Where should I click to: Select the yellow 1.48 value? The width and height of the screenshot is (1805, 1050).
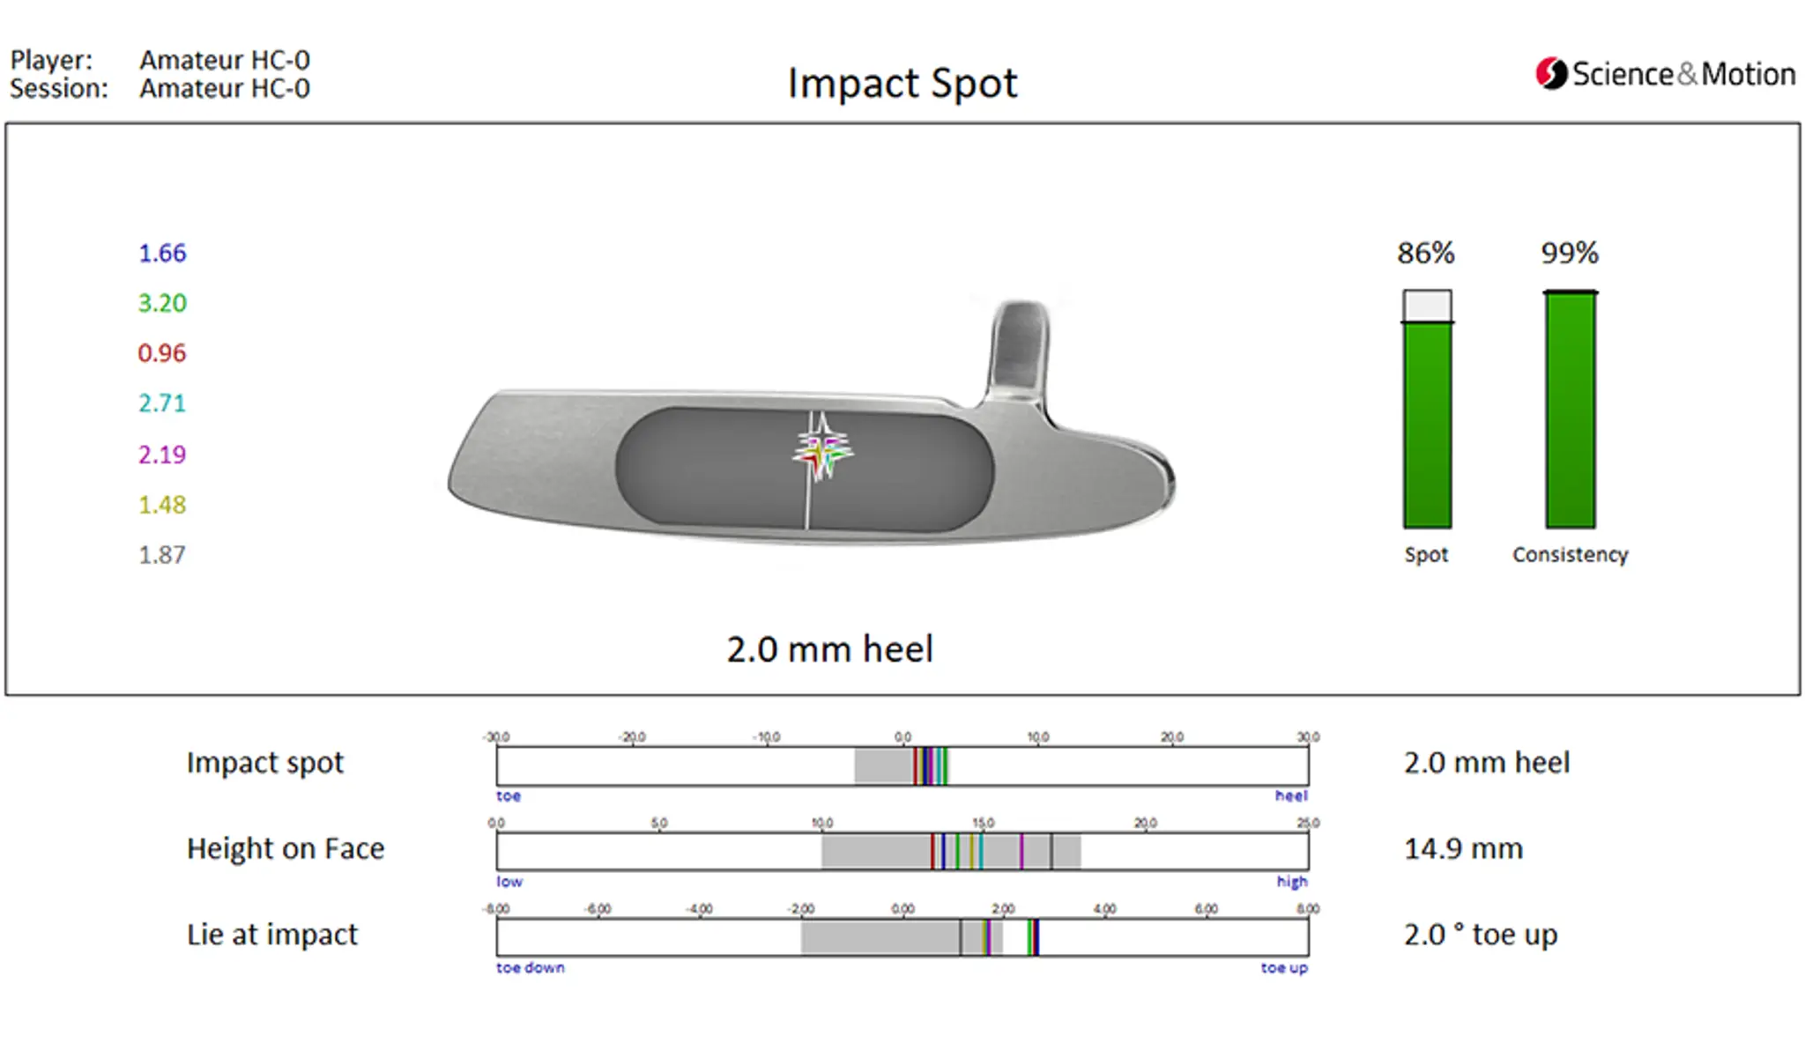(162, 505)
